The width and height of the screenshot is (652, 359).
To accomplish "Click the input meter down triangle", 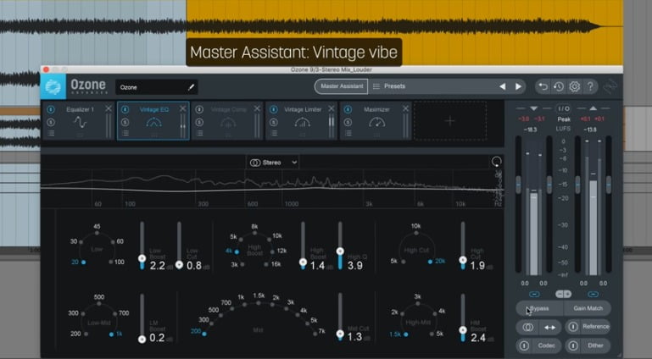I will click(533, 108).
